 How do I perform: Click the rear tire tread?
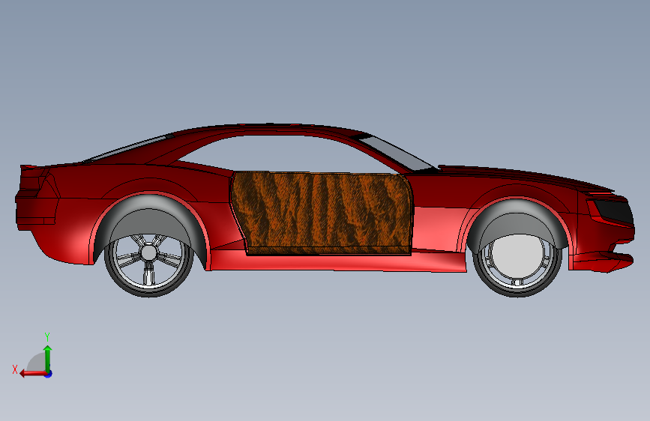[148, 292]
